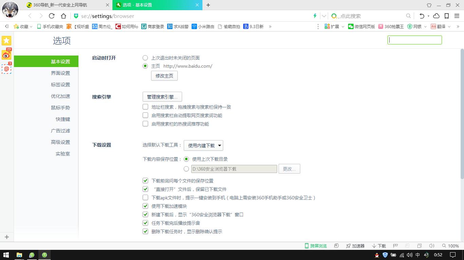Expand the 扩展 extensions dropdown

click(335, 26)
